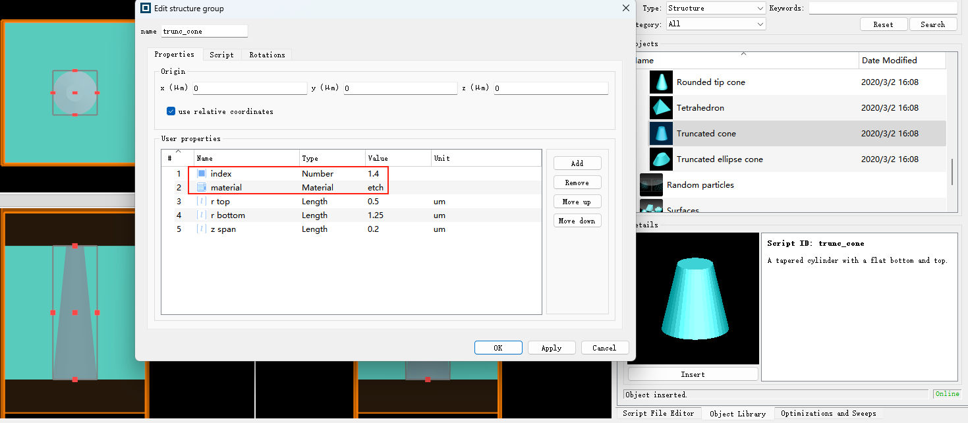The image size is (968, 423).
Task: Switch to the Script tab
Action: (221, 55)
